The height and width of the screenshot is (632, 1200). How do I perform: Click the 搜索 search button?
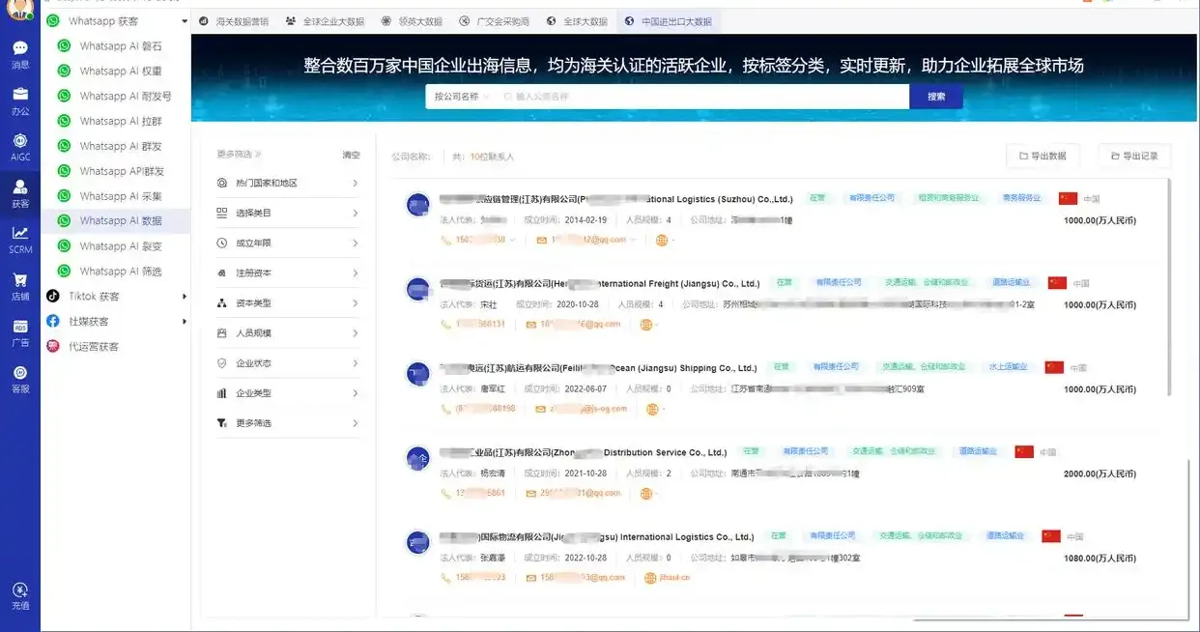pyautogui.click(x=935, y=97)
